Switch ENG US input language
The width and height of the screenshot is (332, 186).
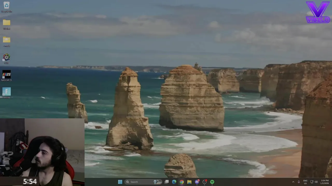point(305,182)
